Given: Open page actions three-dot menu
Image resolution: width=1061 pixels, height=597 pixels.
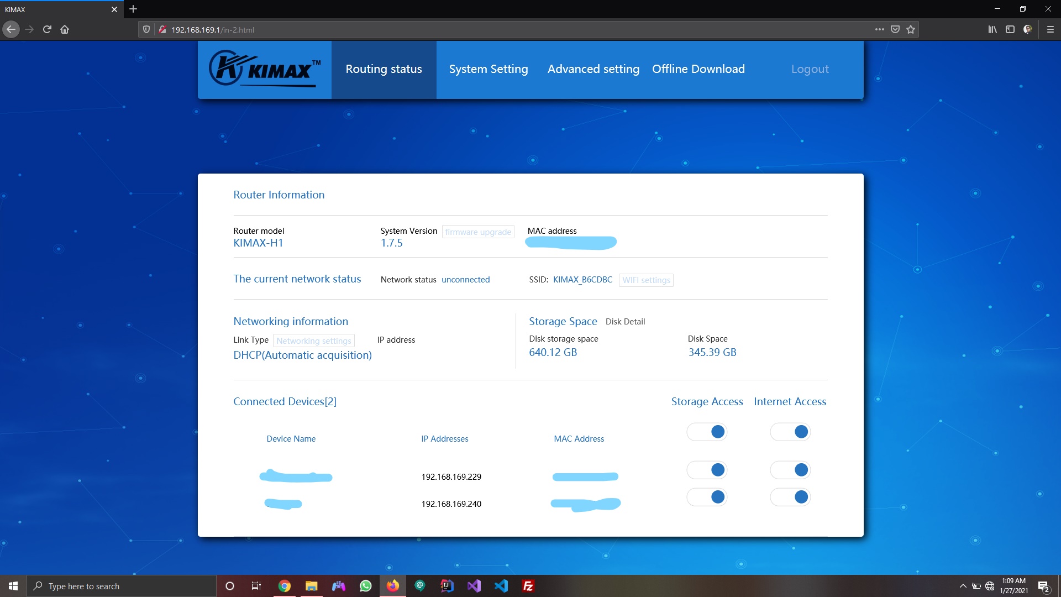Looking at the screenshot, I should (x=879, y=29).
